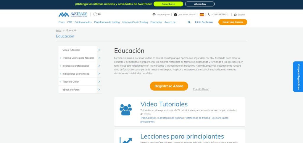Click Trader Experto label
This screenshot has height=143, width=303.
(163, 15)
